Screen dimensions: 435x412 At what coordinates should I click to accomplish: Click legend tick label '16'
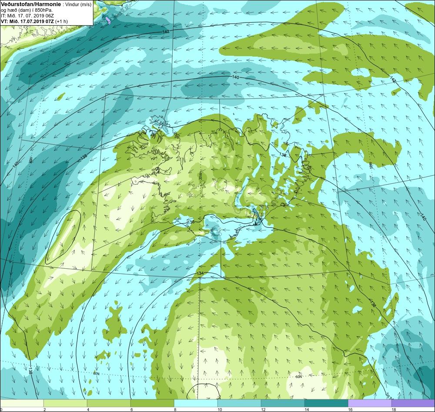pyautogui.click(x=350, y=409)
